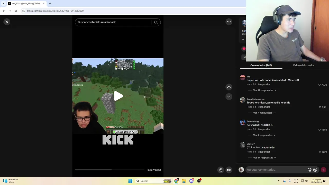Open ESP LAA language switcher
This screenshot has width=329, height=185.
(296, 181)
